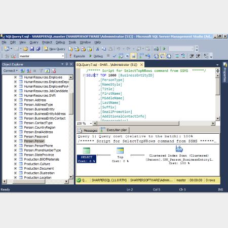Click the Increase Indent icon
The height and width of the screenshot is (228, 228).
click(198, 56)
